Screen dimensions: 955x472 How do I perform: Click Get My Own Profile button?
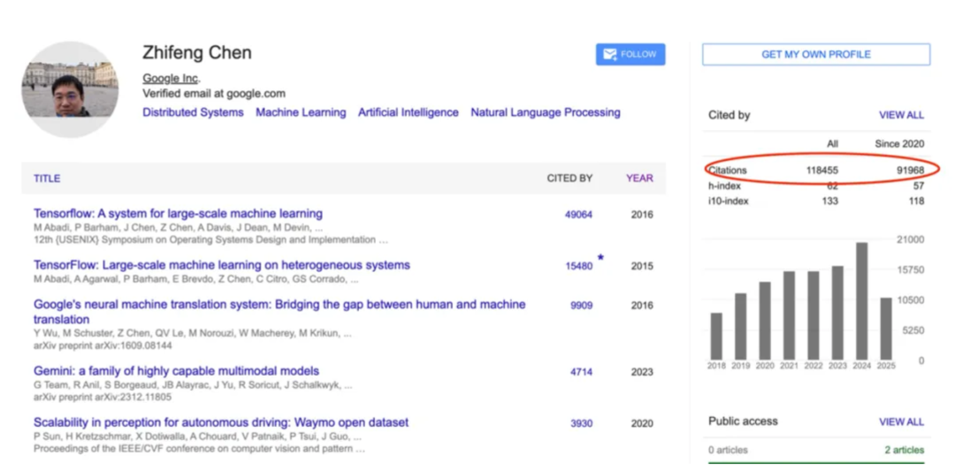pos(816,54)
